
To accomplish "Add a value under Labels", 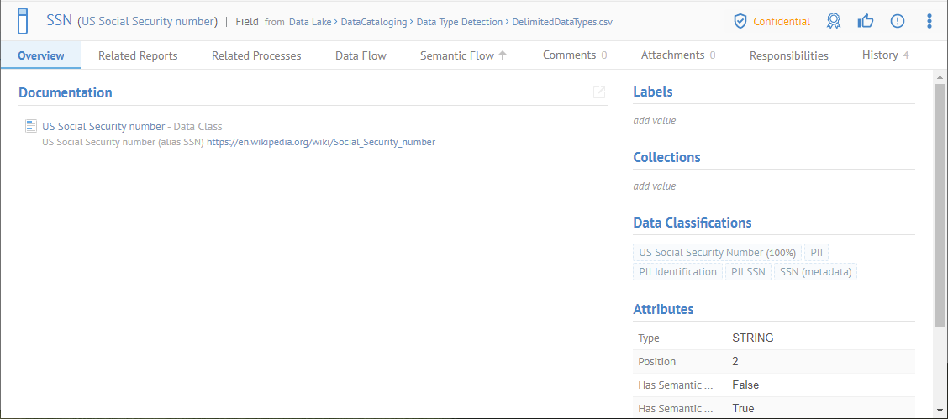I will (x=654, y=121).
